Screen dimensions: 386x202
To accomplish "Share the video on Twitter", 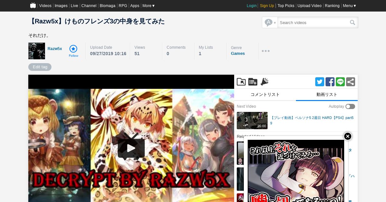I will (320, 82).
